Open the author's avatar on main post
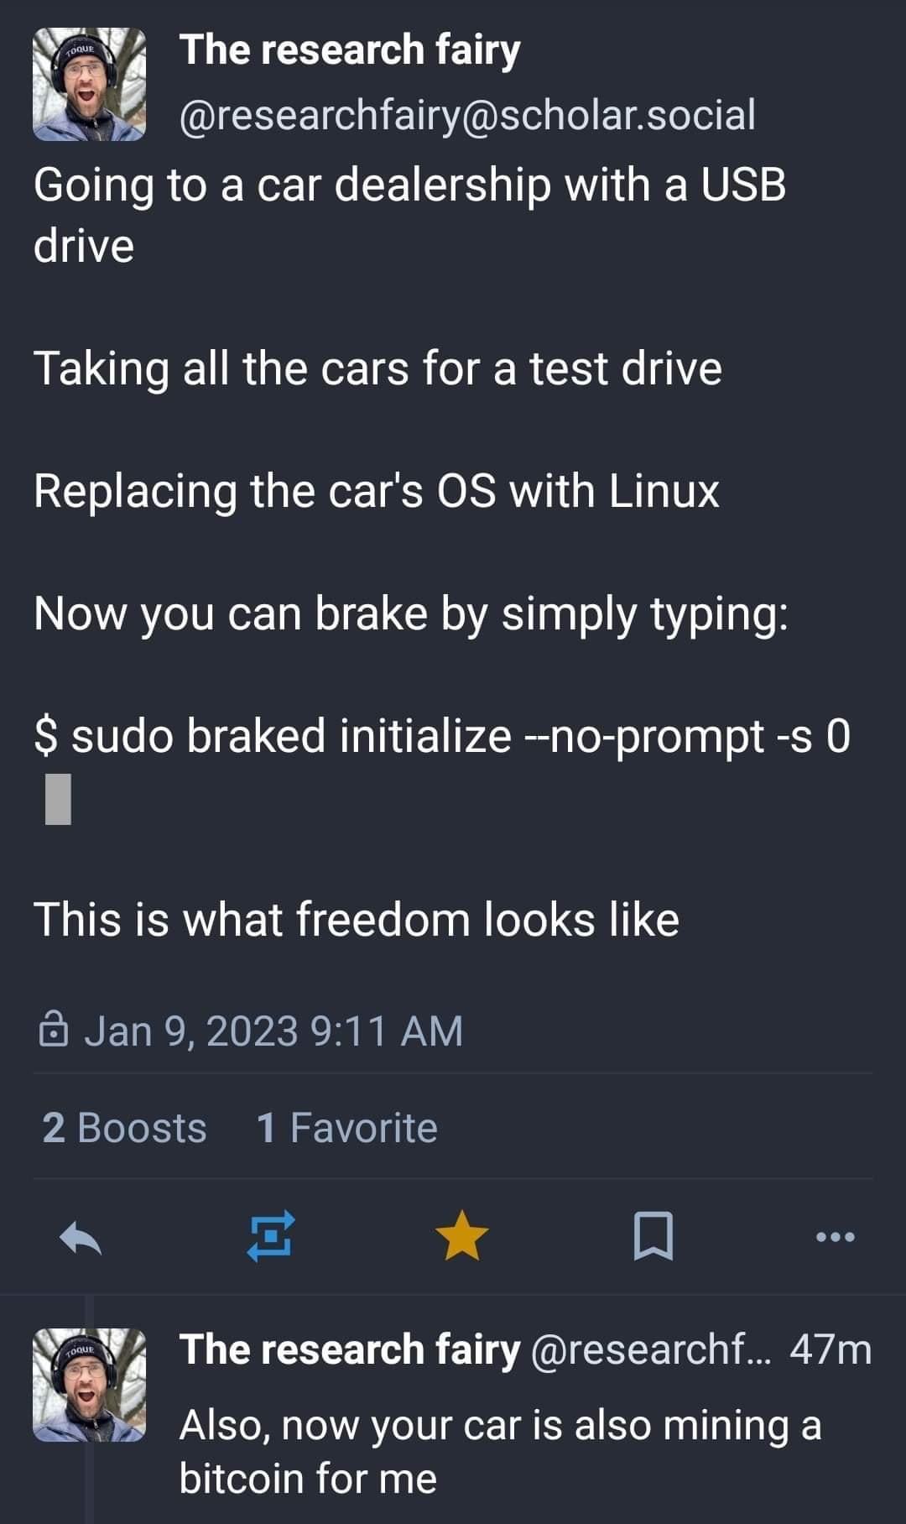 89,84
